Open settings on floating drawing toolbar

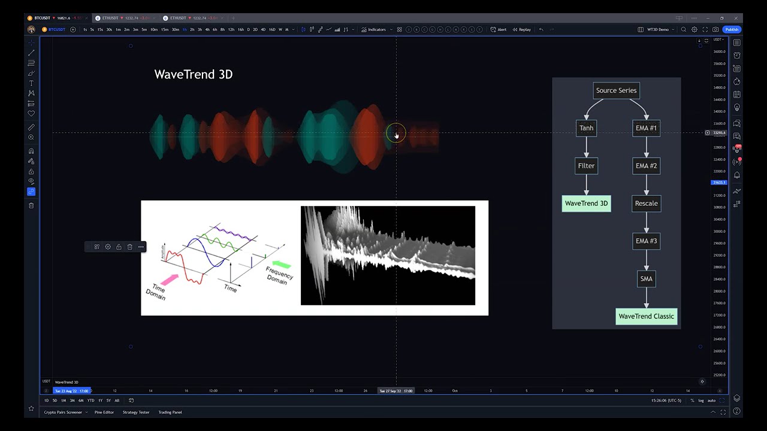coord(108,247)
